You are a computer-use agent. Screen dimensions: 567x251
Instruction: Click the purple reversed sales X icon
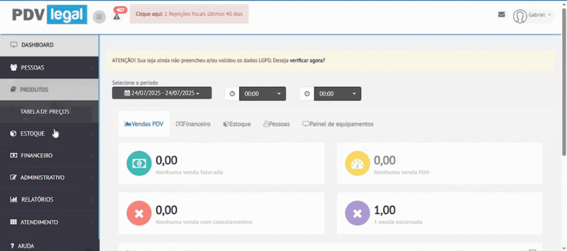point(357,213)
